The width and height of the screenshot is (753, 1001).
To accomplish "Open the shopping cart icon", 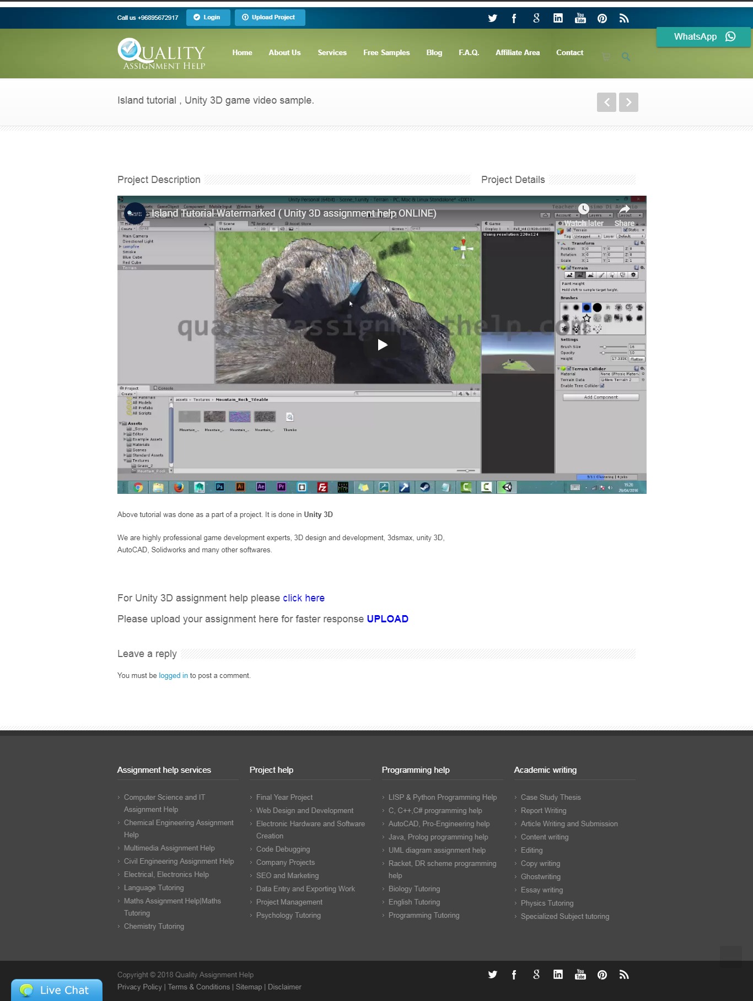I will [606, 56].
